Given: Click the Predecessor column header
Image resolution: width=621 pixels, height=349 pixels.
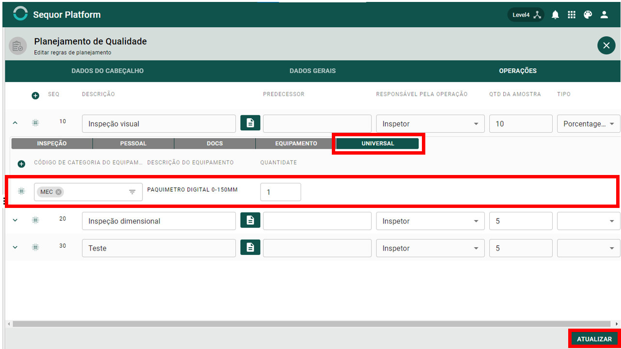Looking at the screenshot, I should (284, 94).
